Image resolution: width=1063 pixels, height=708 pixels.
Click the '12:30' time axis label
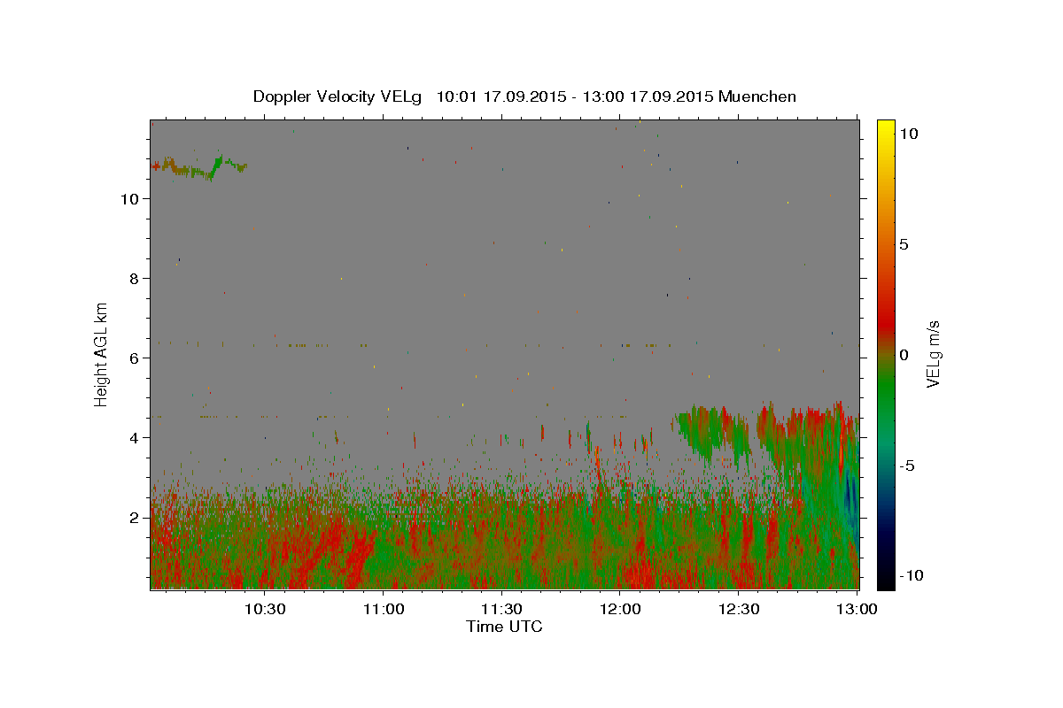[739, 609]
